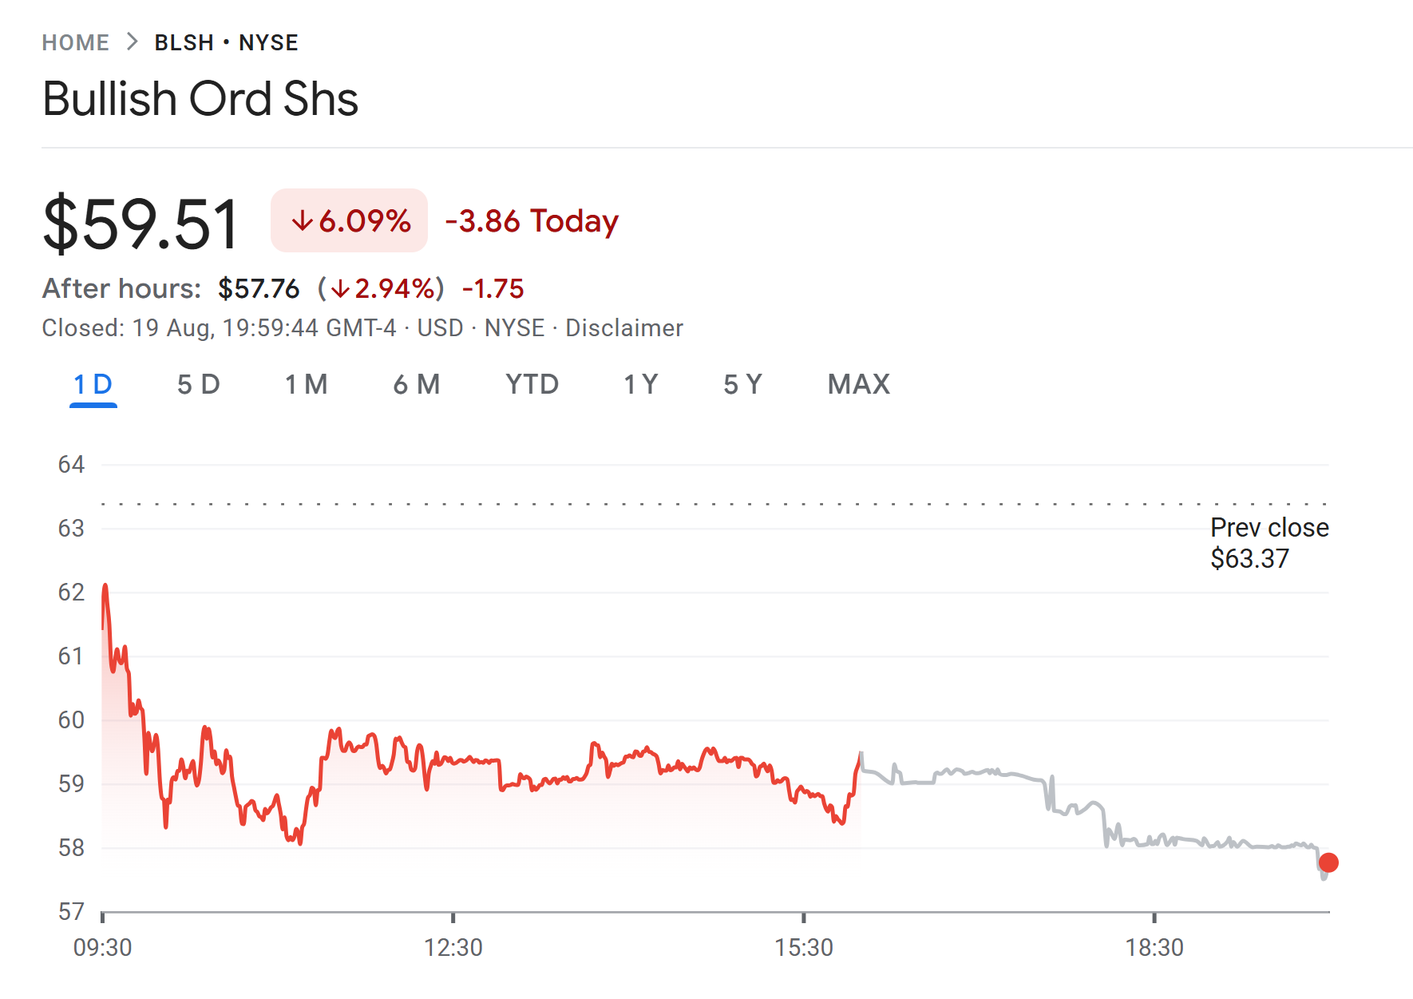The height and width of the screenshot is (999, 1413).
Task: Switch to the 5 D range tab
Action: pyautogui.click(x=198, y=385)
